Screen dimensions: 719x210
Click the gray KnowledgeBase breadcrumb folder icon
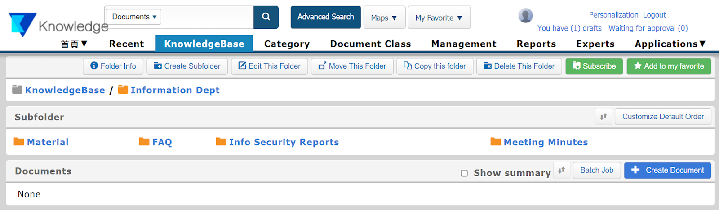click(17, 90)
